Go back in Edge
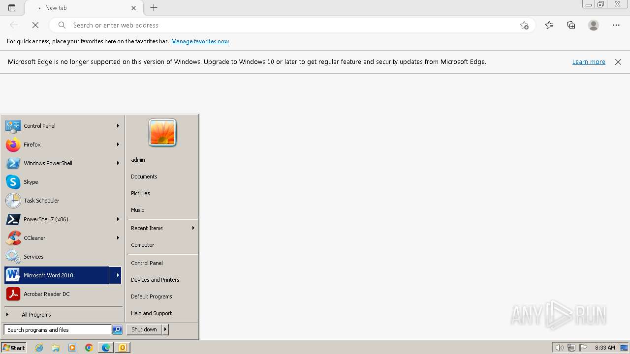This screenshot has height=354, width=630. 14,25
